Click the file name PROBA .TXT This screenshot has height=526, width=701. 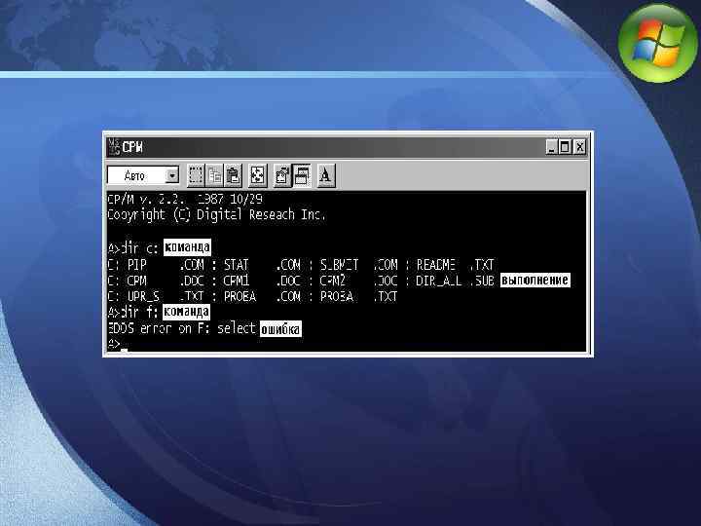358,296
